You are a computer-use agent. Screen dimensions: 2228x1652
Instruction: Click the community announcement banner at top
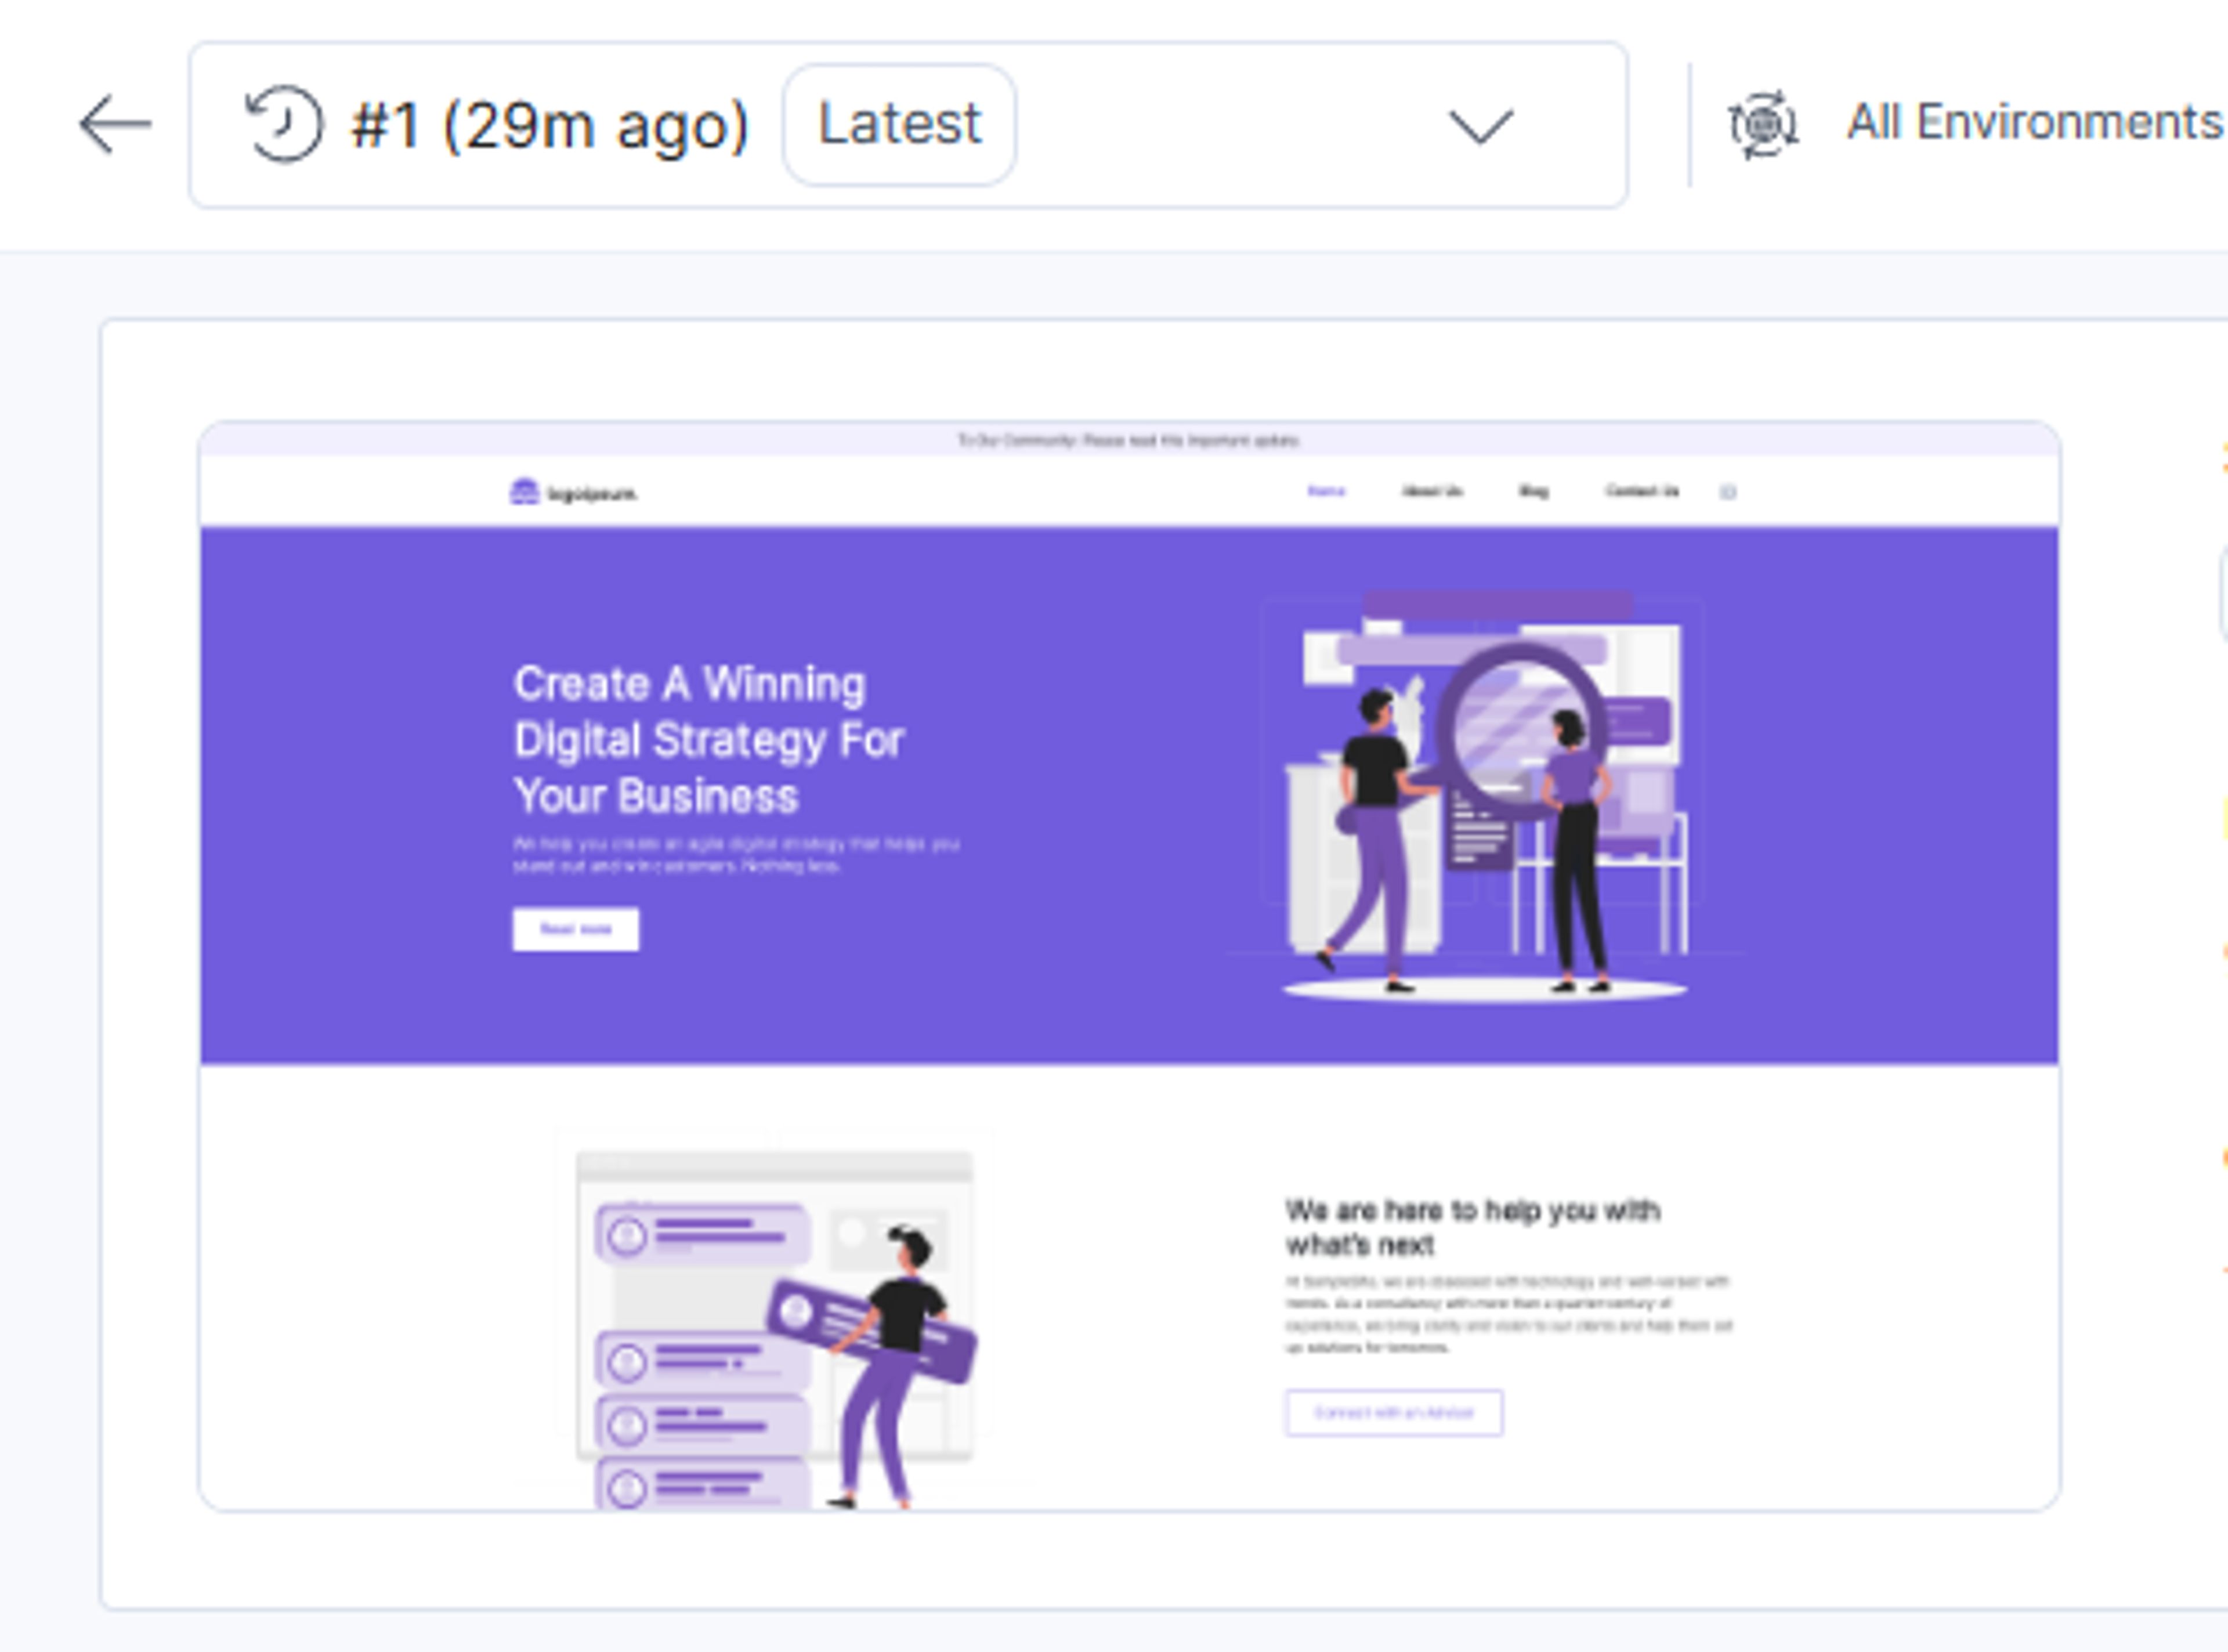(1129, 440)
